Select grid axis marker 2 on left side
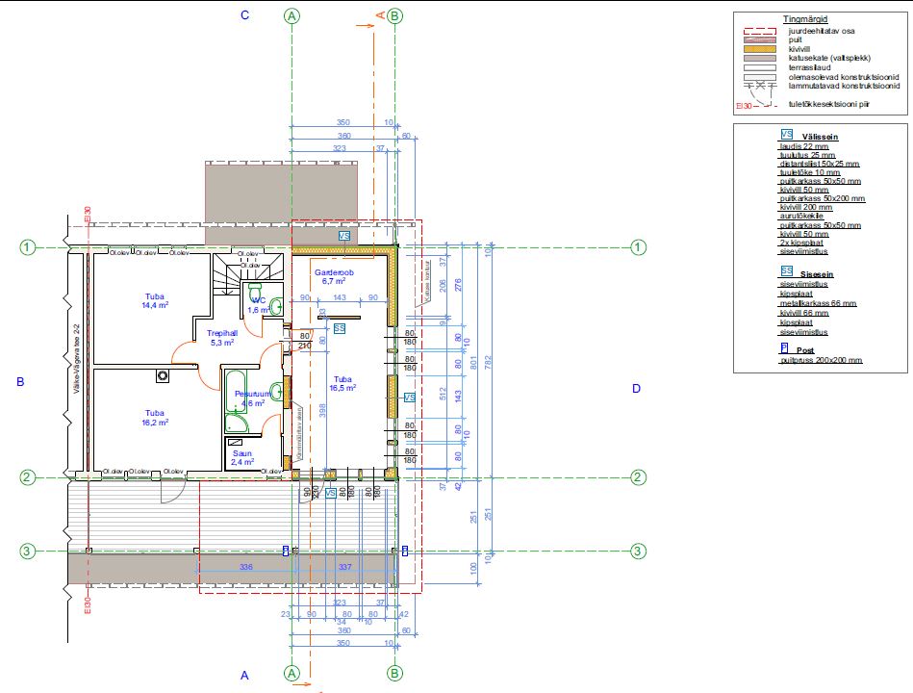This screenshot has width=913, height=693. point(28,477)
